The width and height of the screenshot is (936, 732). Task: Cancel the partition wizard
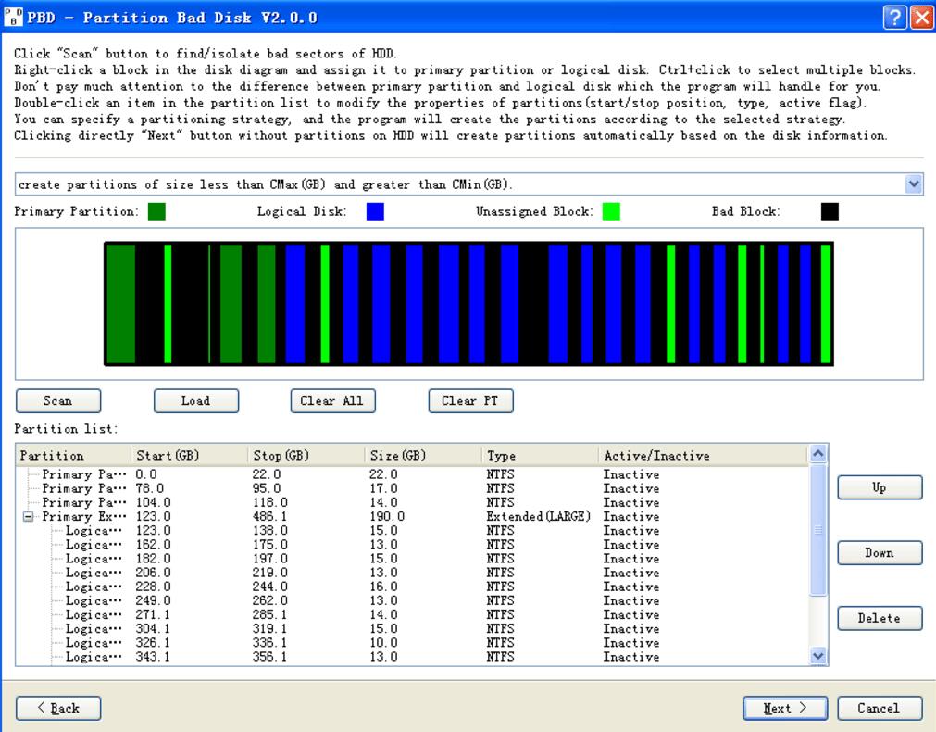coord(880,708)
